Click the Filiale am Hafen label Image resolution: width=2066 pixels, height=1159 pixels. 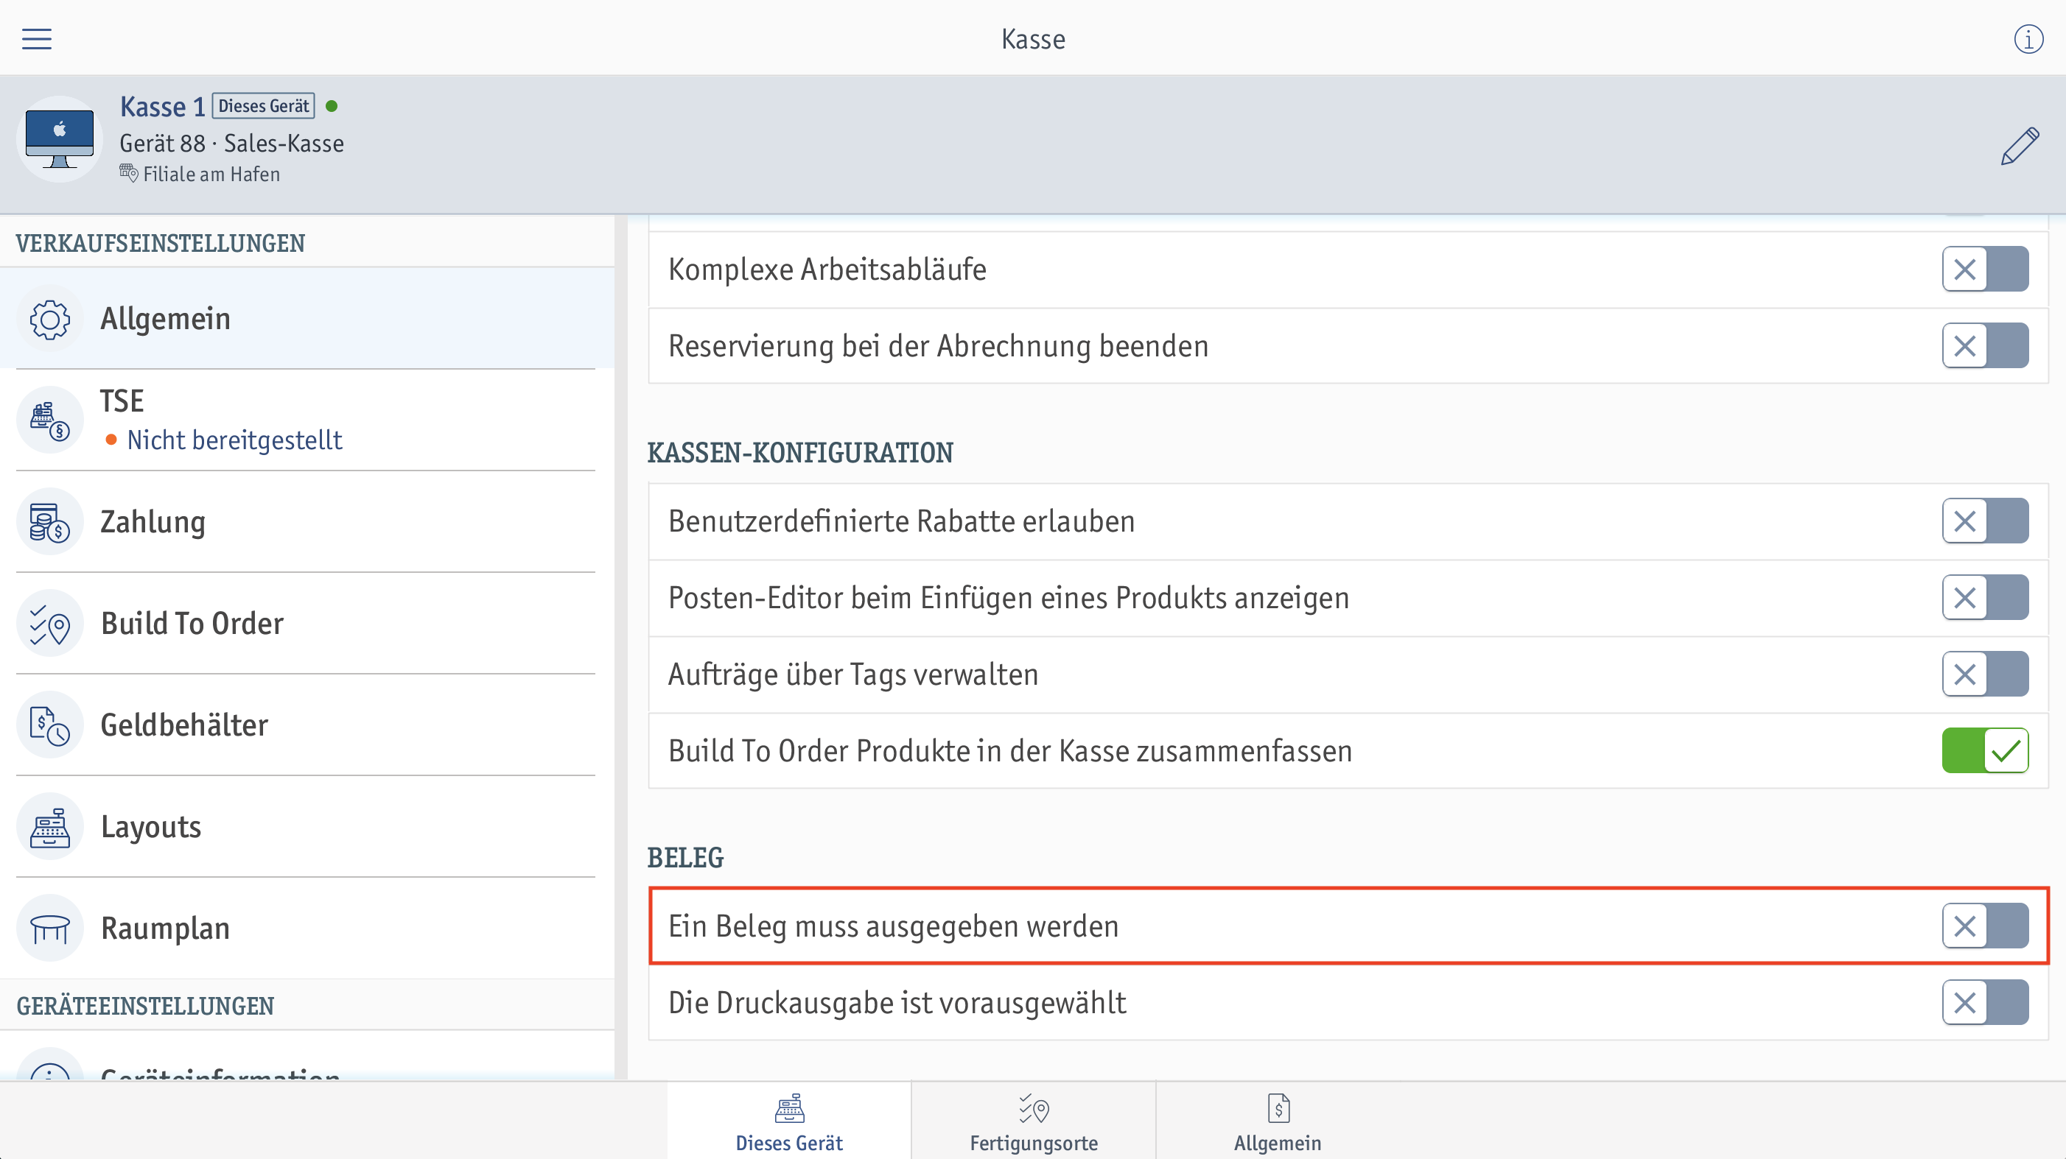(x=211, y=174)
